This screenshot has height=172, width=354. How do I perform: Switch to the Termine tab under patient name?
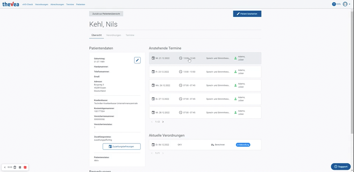click(130, 35)
